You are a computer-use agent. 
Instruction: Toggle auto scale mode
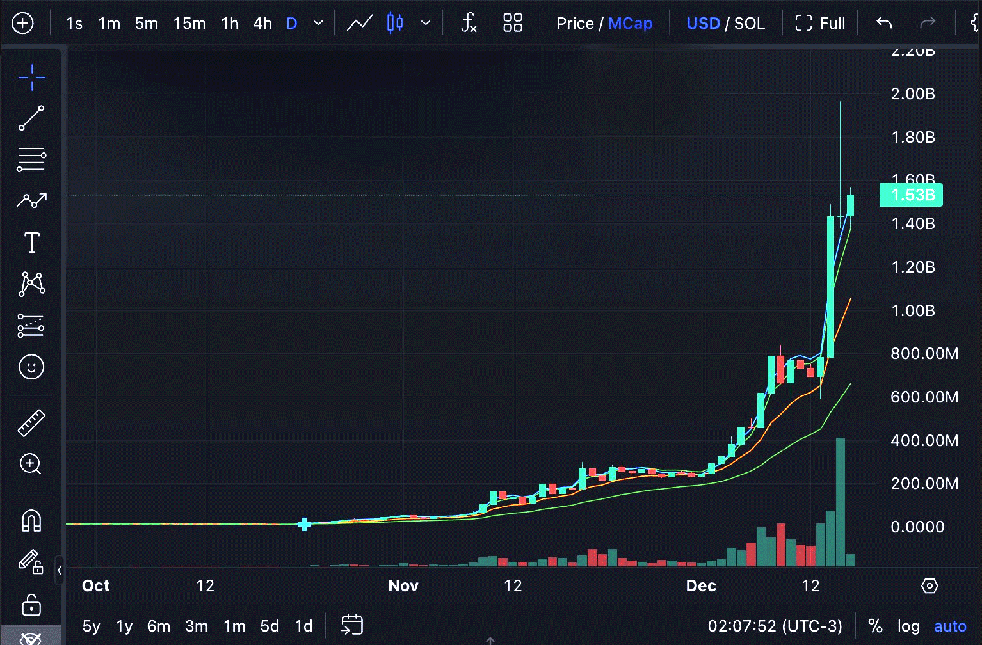(950, 626)
